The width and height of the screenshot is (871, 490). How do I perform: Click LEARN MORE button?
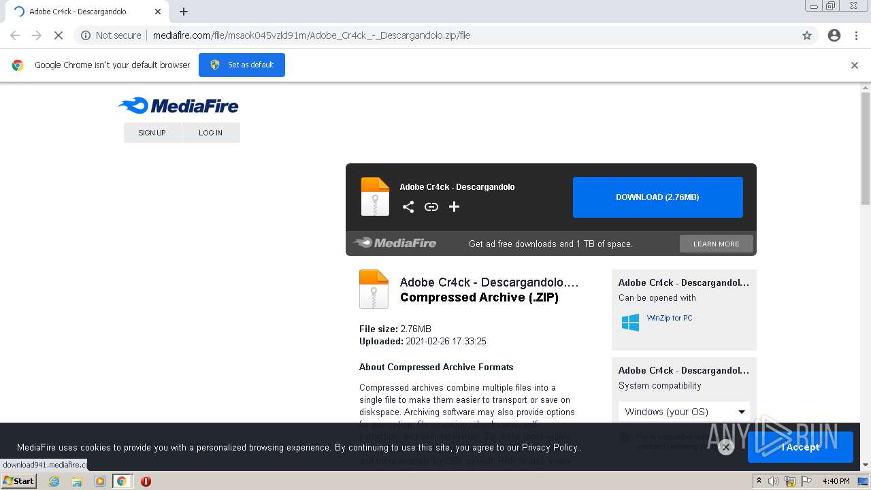(716, 244)
